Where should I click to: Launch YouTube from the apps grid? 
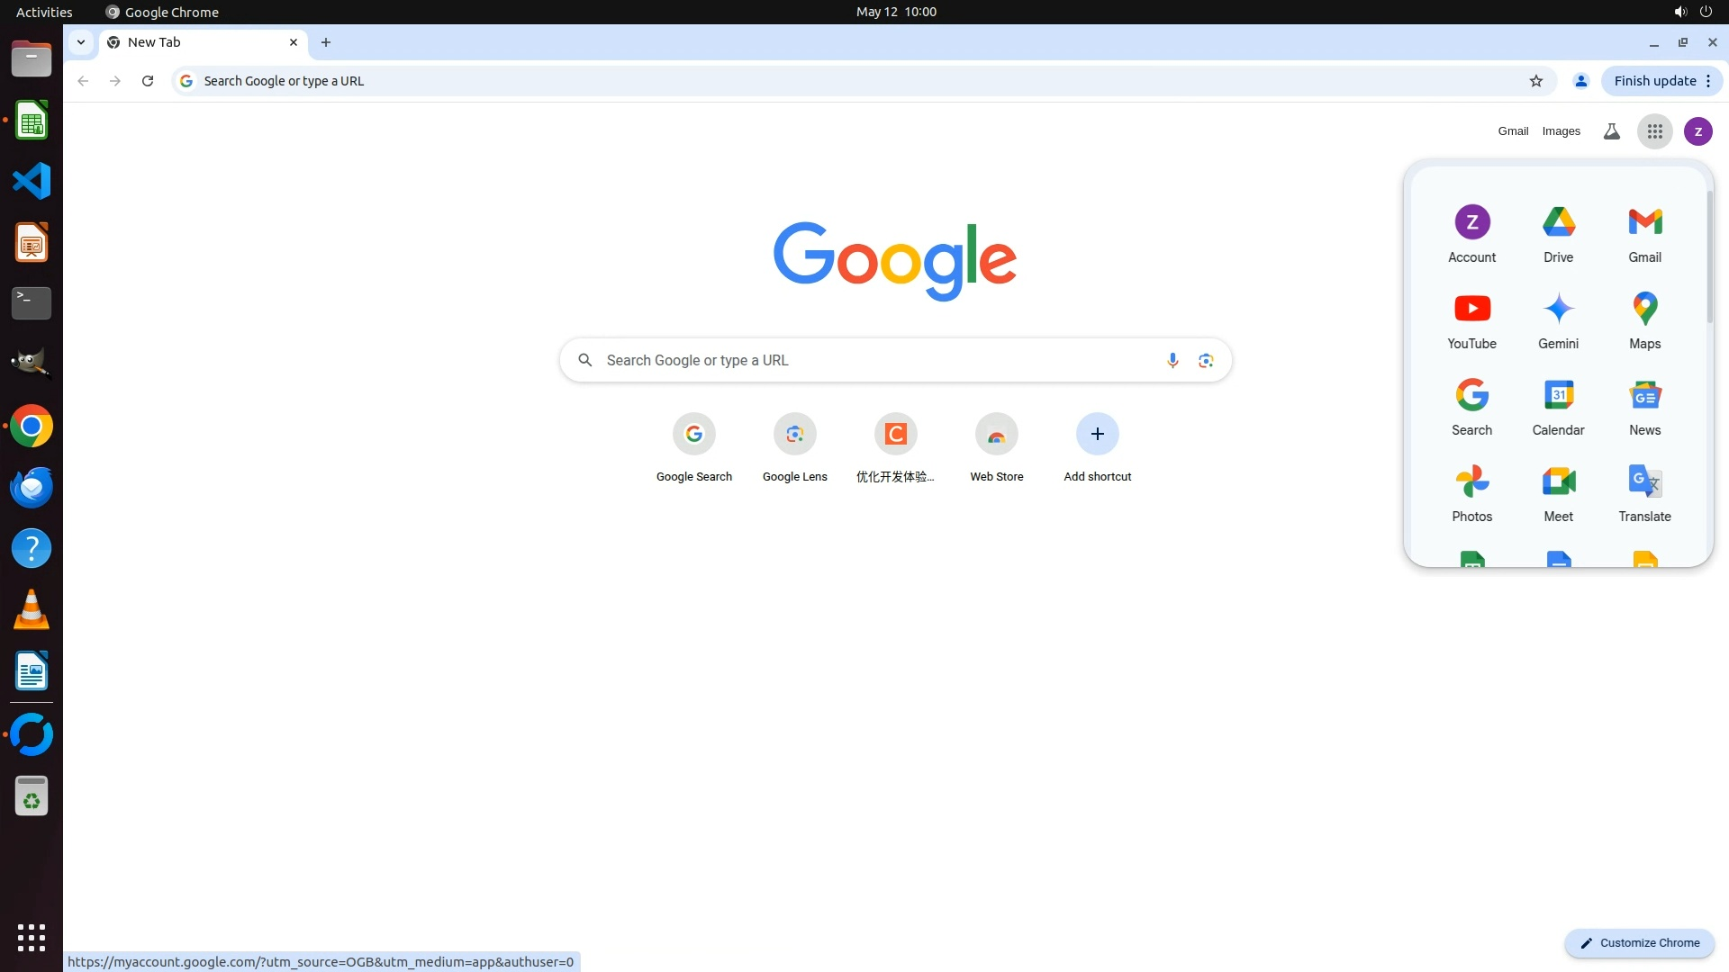click(1471, 319)
